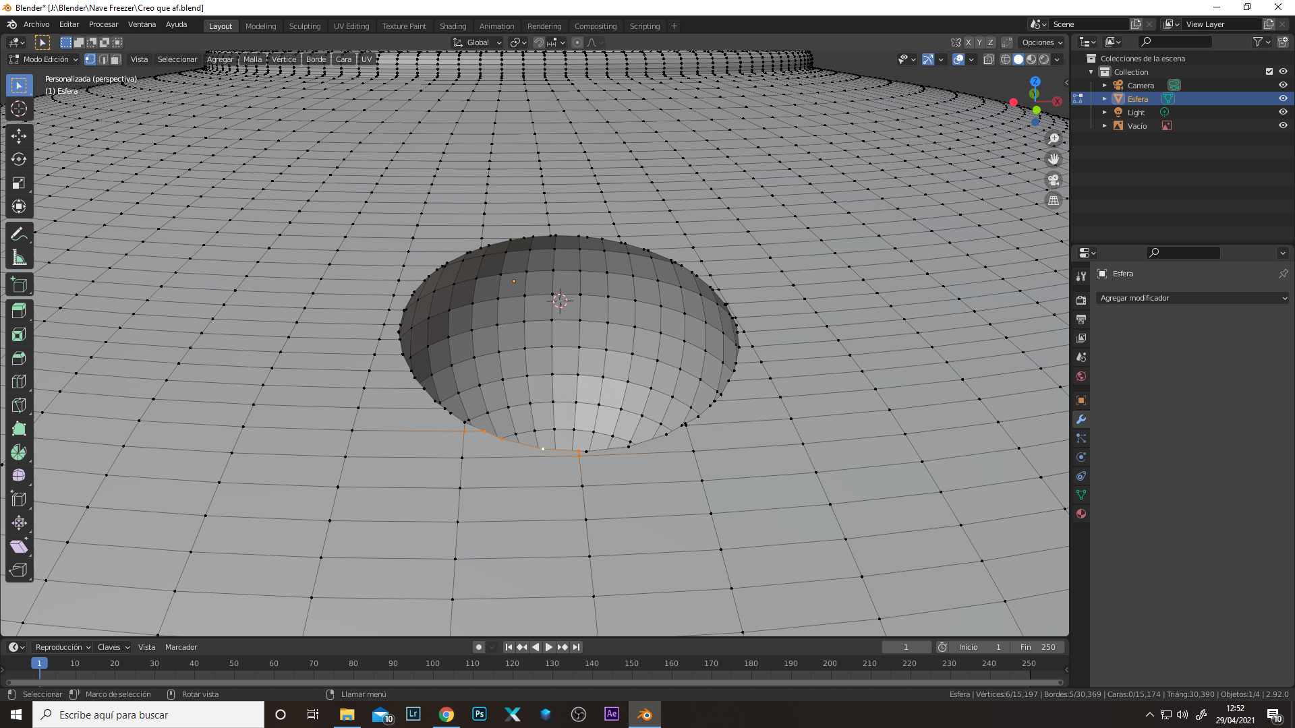Open the Opciones button
The image size is (1295, 728).
[x=1041, y=42]
